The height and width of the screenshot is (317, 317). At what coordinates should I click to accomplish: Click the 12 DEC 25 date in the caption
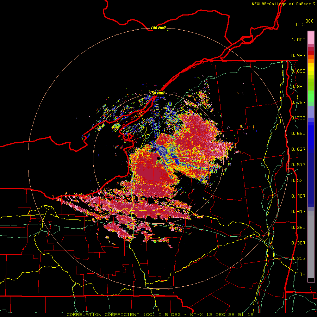click(220, 315)
